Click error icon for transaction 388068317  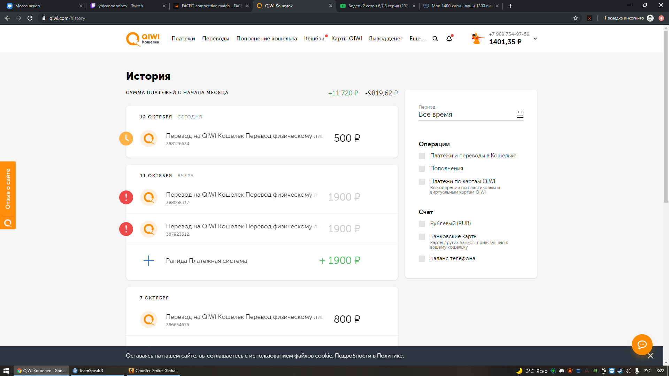pyautogui.click(x=126, y=197)
